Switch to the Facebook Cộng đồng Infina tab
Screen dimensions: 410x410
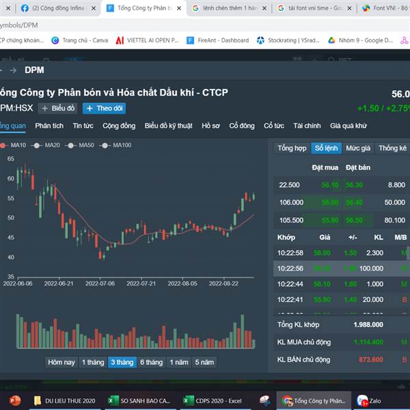tap(57, 8)
